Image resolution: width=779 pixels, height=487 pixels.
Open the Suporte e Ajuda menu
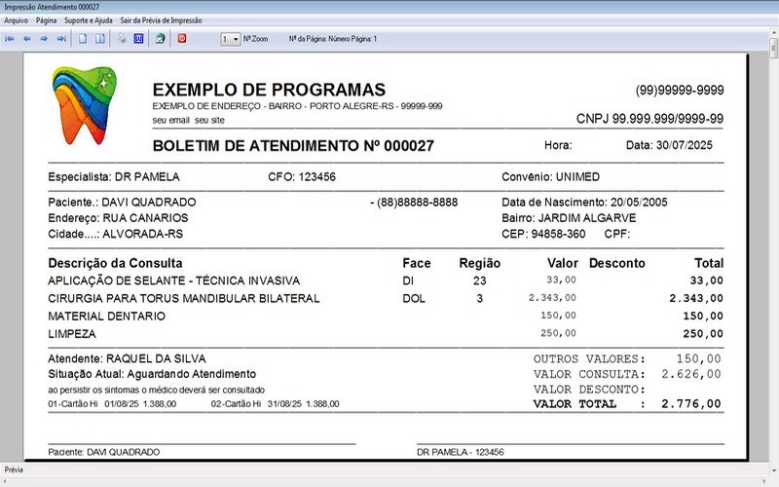click(88, 19)
